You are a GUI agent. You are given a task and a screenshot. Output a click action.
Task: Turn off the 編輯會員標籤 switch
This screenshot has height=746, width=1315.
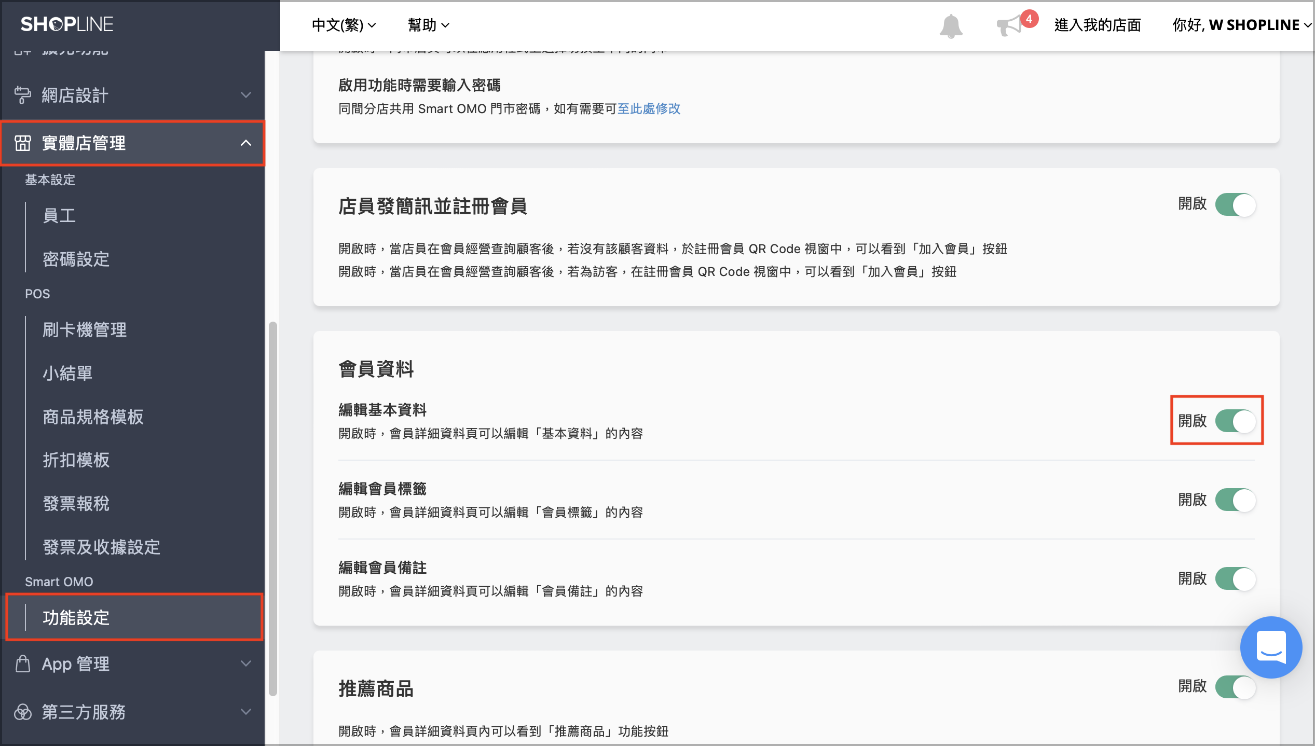[x=1235, y=500]
